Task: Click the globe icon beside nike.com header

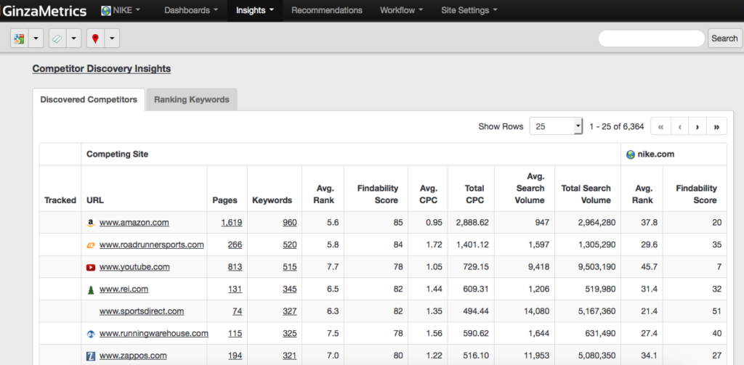Action: 631,155
